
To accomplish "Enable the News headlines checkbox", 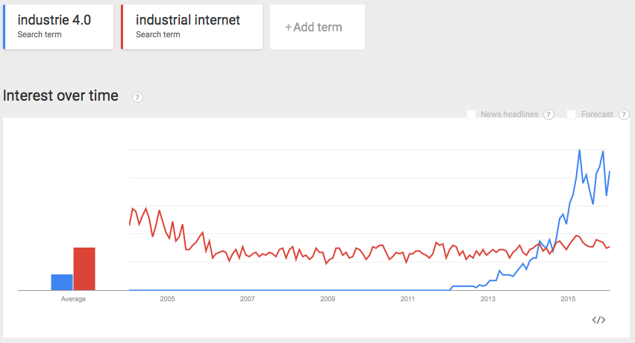I will (x=471, y=114).
